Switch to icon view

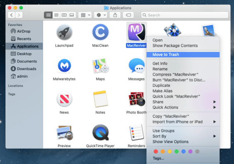pyautogui.click(x=48, y=15)
